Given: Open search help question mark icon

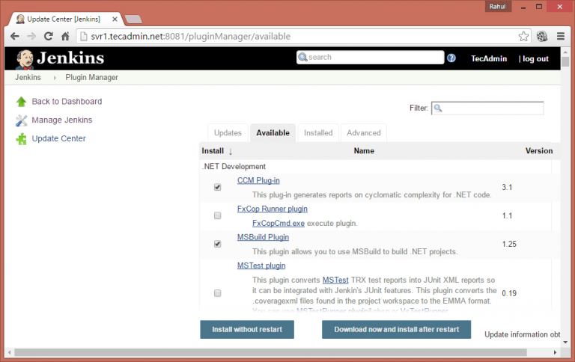Looking at the screenshot, I should 451,58.
